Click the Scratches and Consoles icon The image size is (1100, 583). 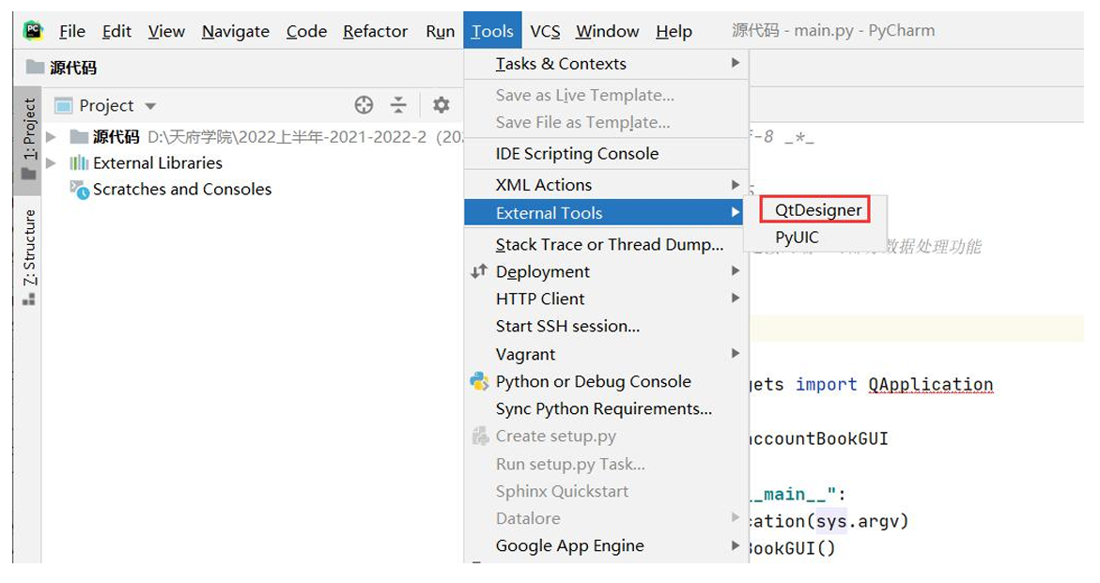79,190
